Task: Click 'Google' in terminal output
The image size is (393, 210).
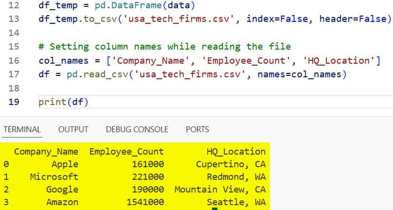Action: tap(62, 190)
